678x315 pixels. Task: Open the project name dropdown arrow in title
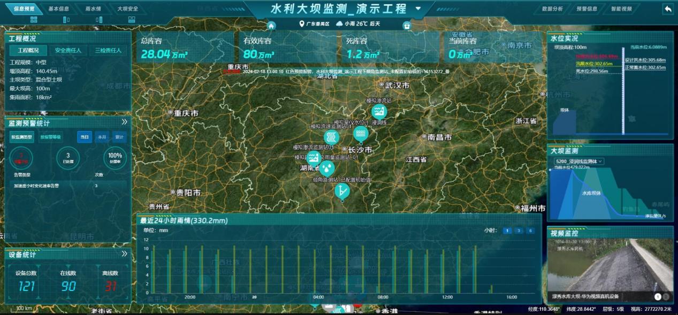point(418,9)
